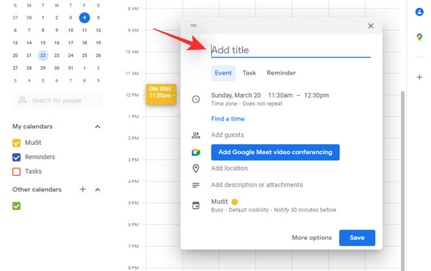Switch to the Reminder tab

(x=281, y=73)
